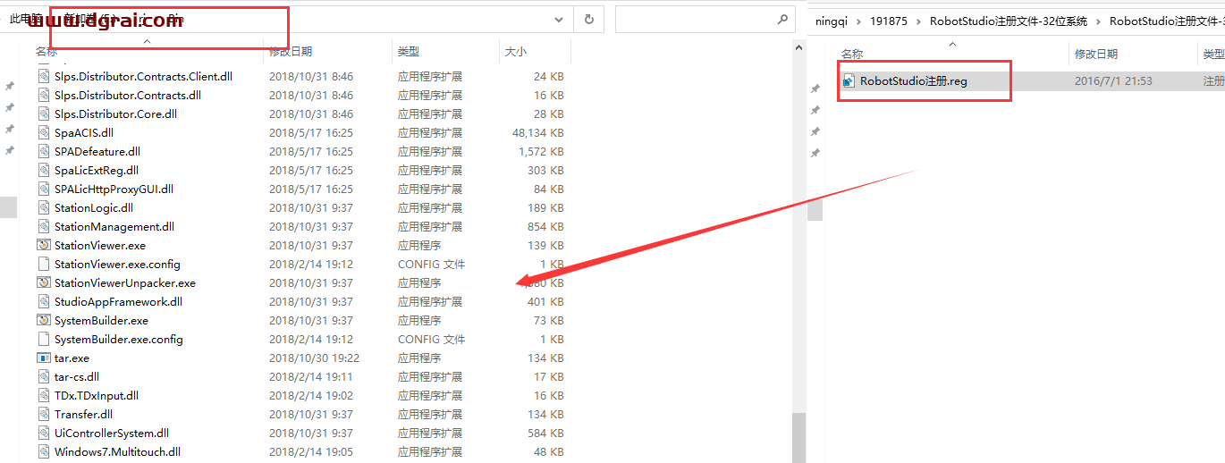Sort left window by 大小 column
1225x463 pixels.
point(516,53)
